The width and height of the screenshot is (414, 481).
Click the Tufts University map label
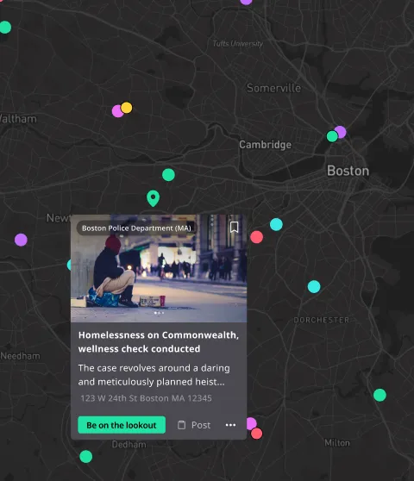point(238,44)
